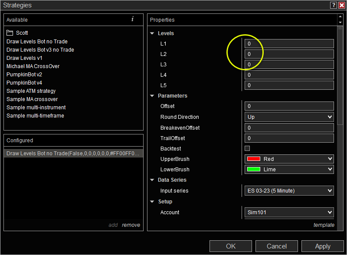The image size is (347, 255).
Task: Click the TrailOffset input field
Action: click(289, 138)
